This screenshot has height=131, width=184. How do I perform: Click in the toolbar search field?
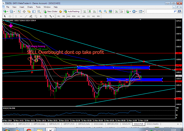point(160,11)
